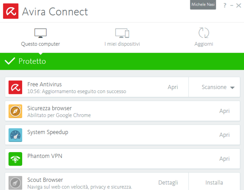This screenshot has height=190, width=244.
Task: Minimize the Avira Connect window
Action: (x=232, y=6)
